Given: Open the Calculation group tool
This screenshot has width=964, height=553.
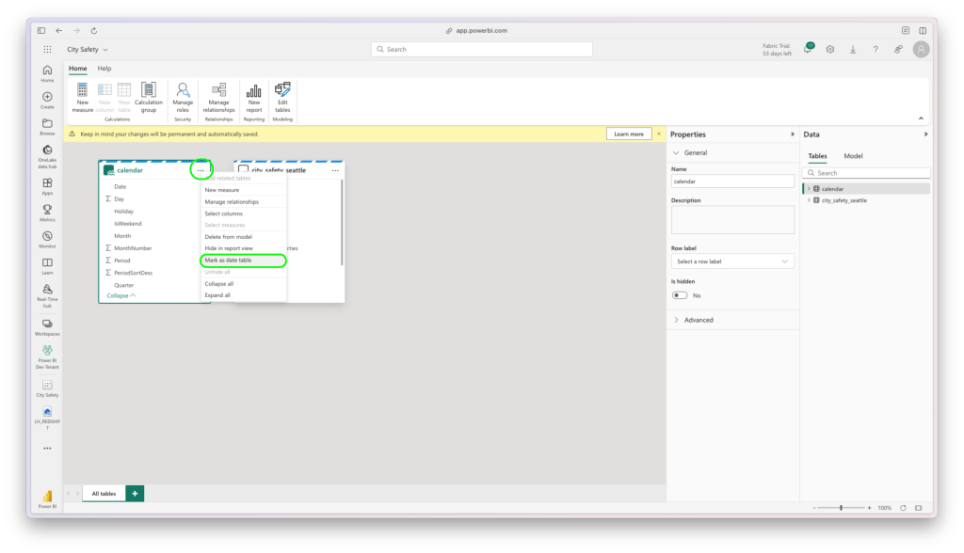Looking at the screenshot, I should coord(149,91).
